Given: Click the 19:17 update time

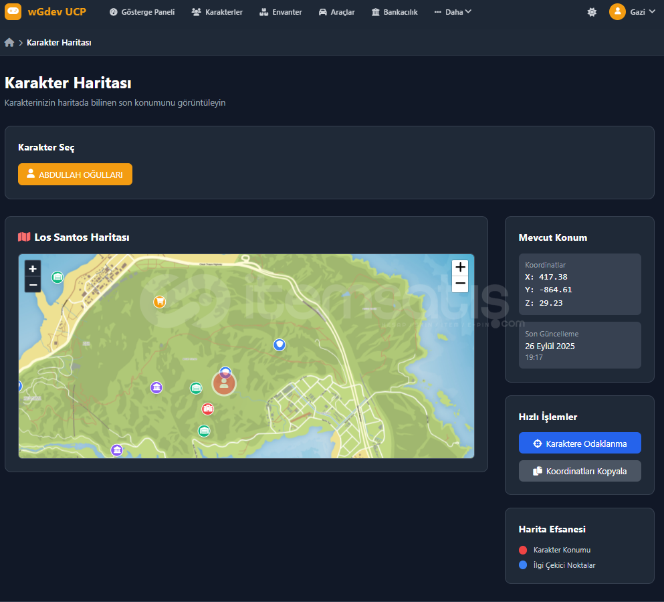Looking at the screenshot, I should (x=534, y=357).
